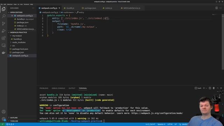Switch to the Problems panel tab
Image resolution: width=224 pixels, height=126 pixels.
[44, 88]
